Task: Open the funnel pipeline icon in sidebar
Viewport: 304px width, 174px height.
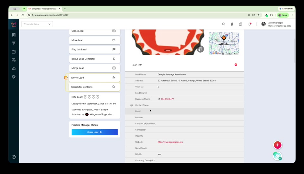Action: pyautogui.click(x=14, y=43)
